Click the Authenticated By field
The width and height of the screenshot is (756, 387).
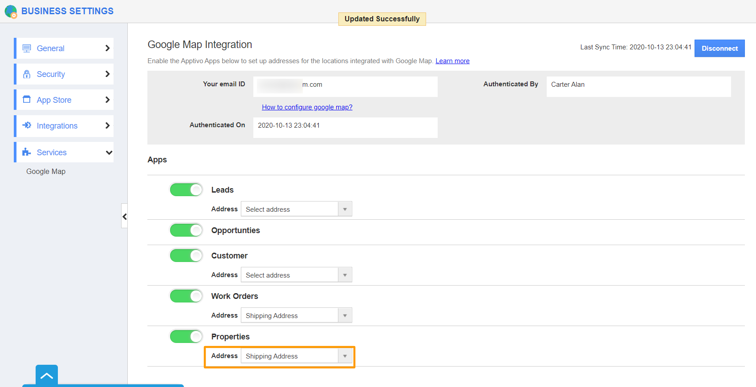(639, 87)
